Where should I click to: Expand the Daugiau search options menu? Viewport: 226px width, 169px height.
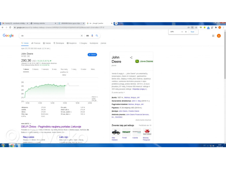click(x=83, y=43)
